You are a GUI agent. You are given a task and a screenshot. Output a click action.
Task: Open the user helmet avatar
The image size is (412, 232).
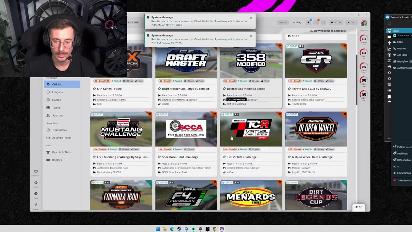point(364,23)
